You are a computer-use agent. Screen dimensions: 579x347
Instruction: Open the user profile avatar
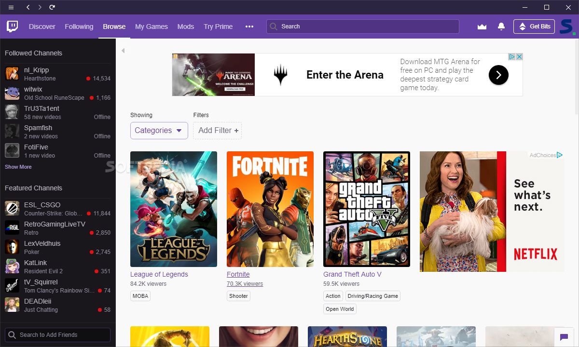click(x=566, y=27)
